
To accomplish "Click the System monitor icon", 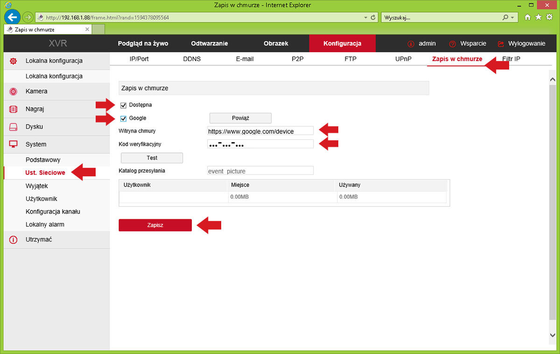I will [x=14, y=145].
